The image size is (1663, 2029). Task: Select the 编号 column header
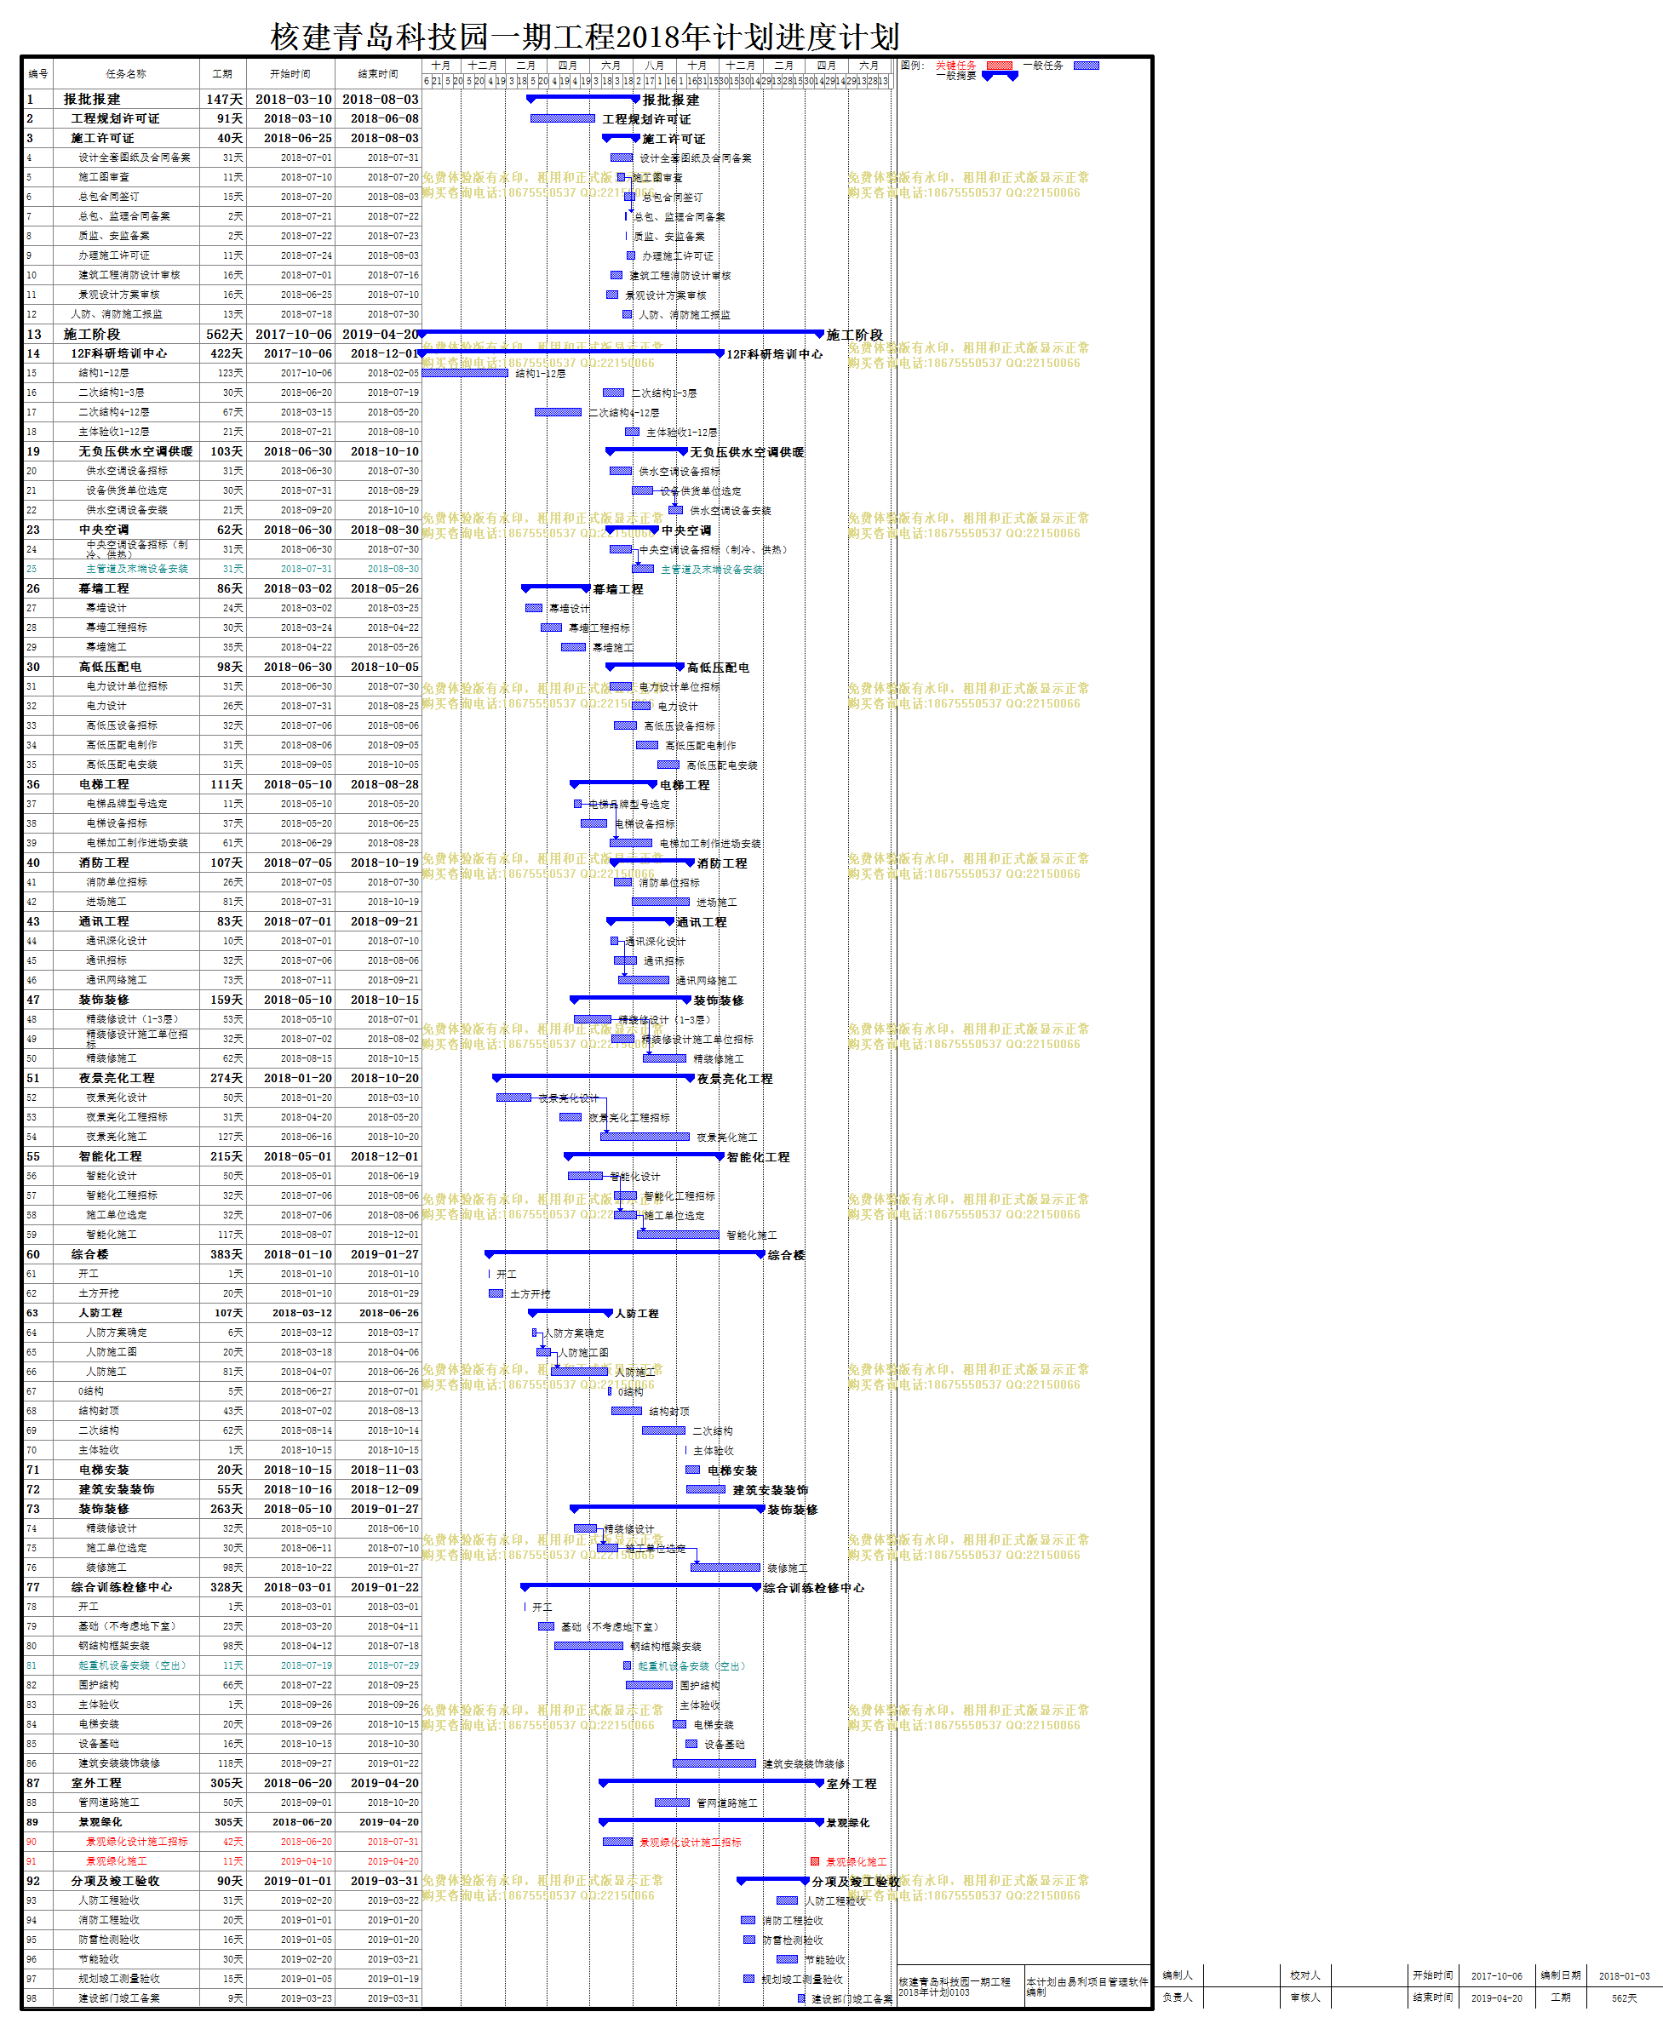[38, 74]
